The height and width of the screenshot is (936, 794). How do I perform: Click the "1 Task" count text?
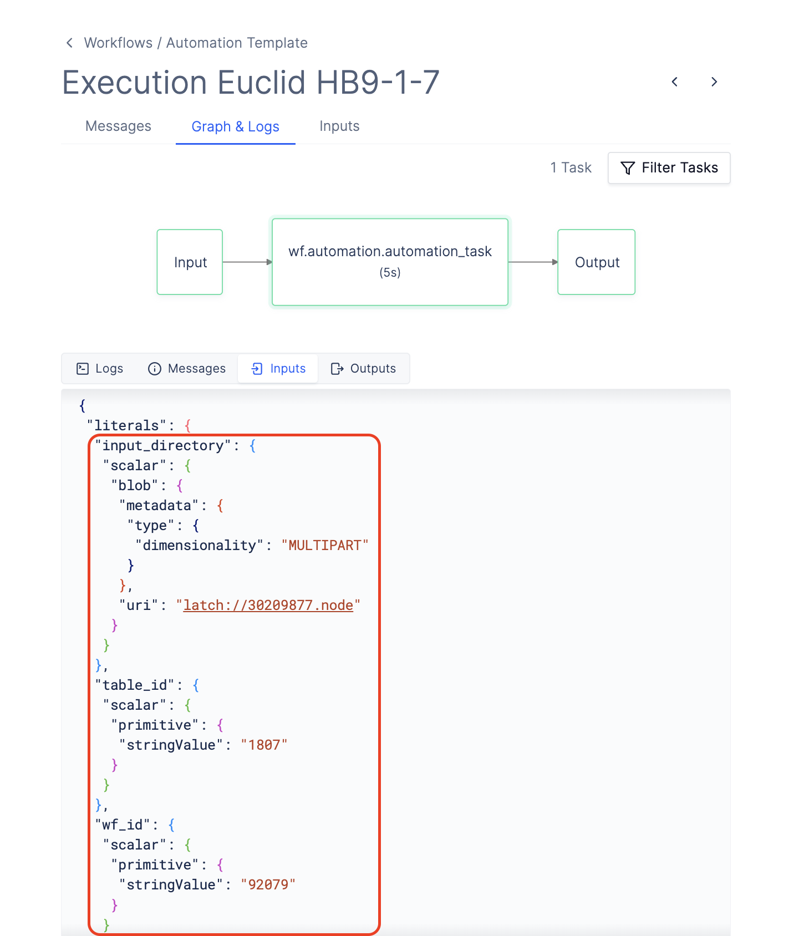pyautogui.click(x=571, y=168)
